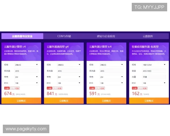Open the 规格 dropdown showing 2核8G on g4 card
170x136 pixels.
(69, 65)
